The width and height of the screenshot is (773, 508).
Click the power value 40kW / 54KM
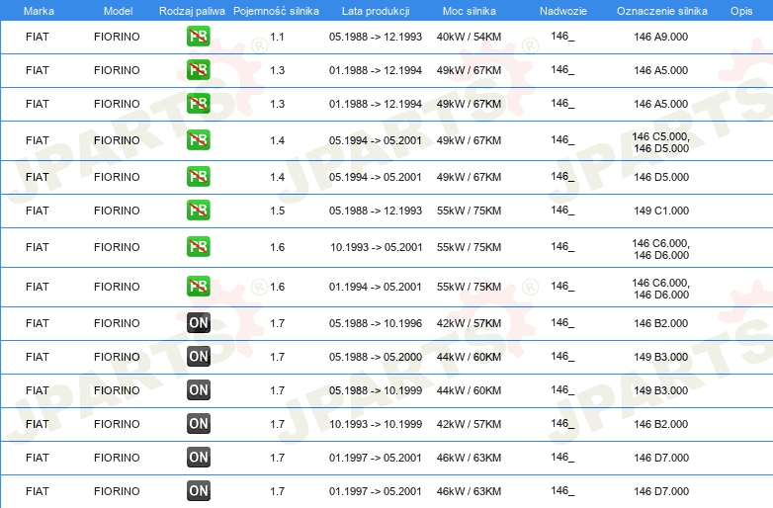pyautogui.click(x=469, y=37)
